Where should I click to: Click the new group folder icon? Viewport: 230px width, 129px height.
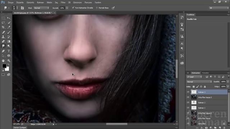coord(215,128)
